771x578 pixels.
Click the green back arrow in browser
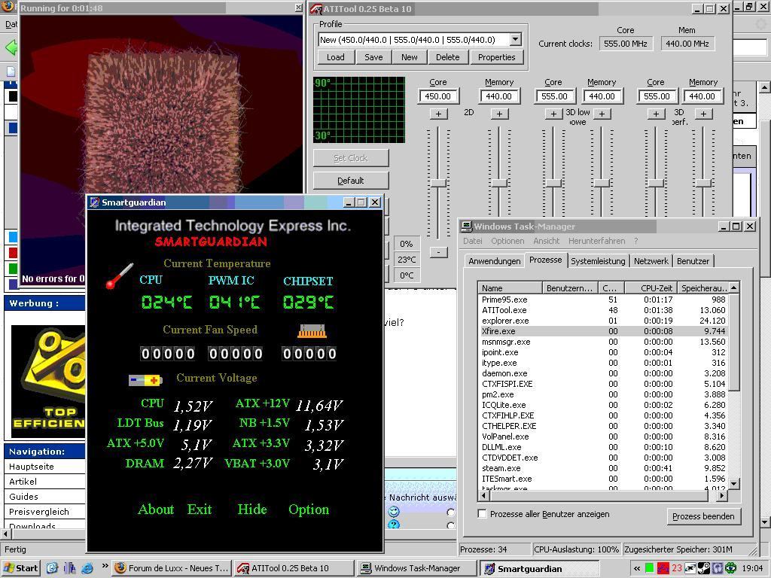11,47
